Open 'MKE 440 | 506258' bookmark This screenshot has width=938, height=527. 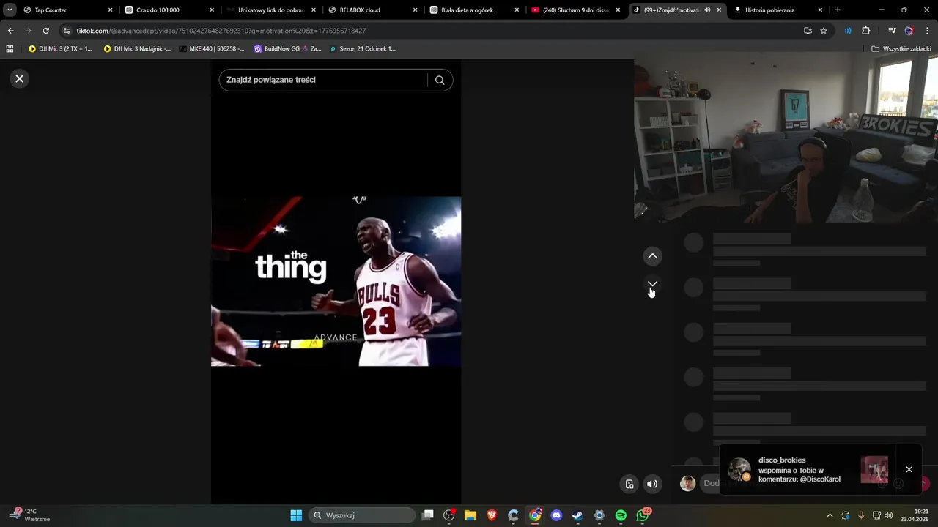coord(211,49)
